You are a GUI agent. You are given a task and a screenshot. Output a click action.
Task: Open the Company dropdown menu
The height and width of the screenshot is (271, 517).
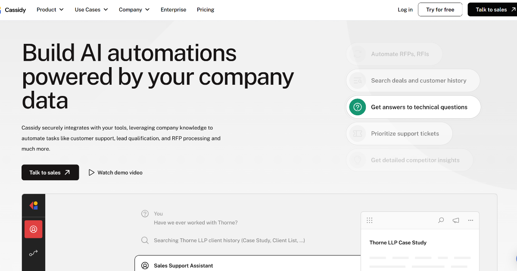134,9
